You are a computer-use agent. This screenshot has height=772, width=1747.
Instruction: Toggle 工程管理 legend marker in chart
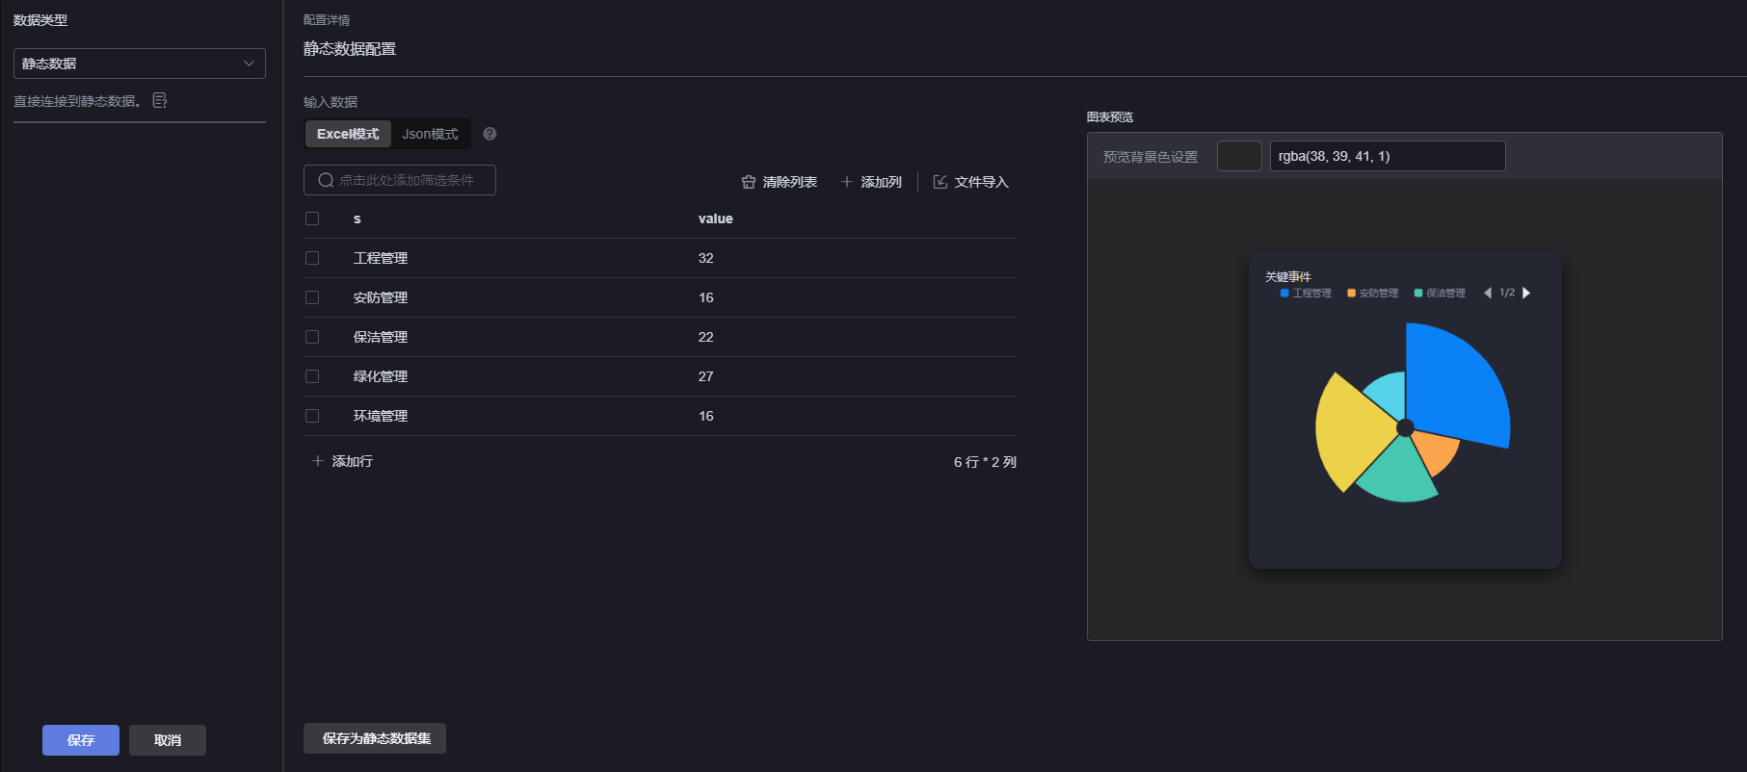(1284, 293)
